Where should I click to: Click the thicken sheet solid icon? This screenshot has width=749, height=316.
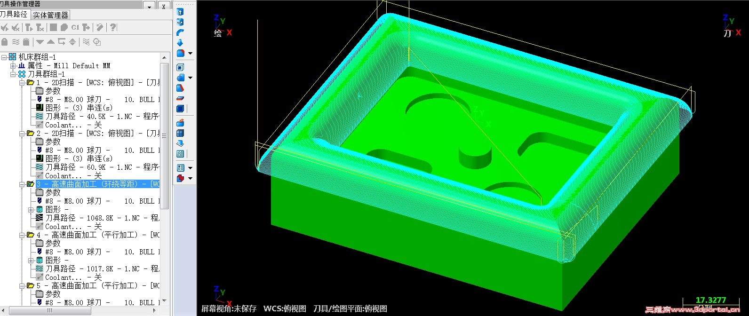tap(180, 99)
